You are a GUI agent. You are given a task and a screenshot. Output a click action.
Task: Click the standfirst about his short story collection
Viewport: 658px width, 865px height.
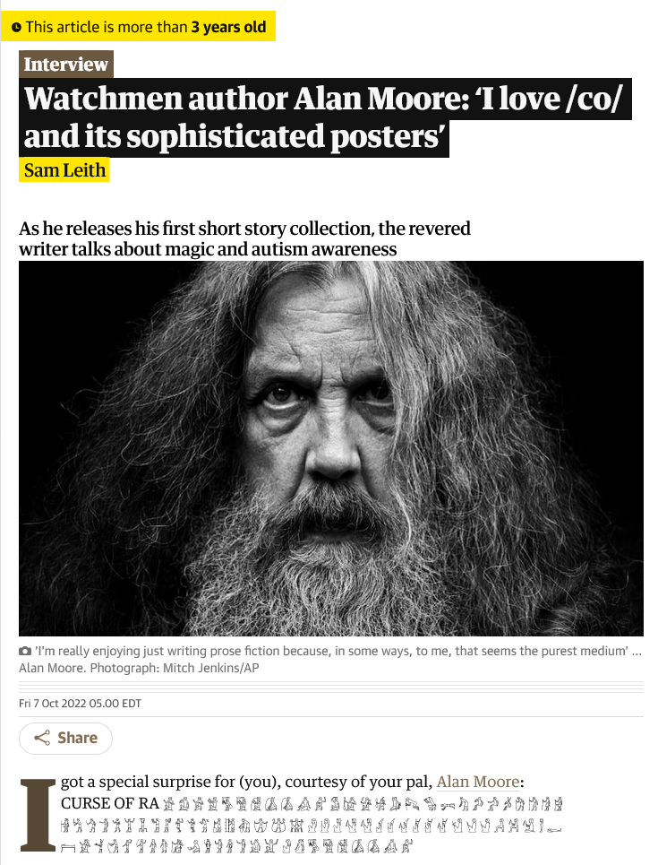tap(244, 238)
